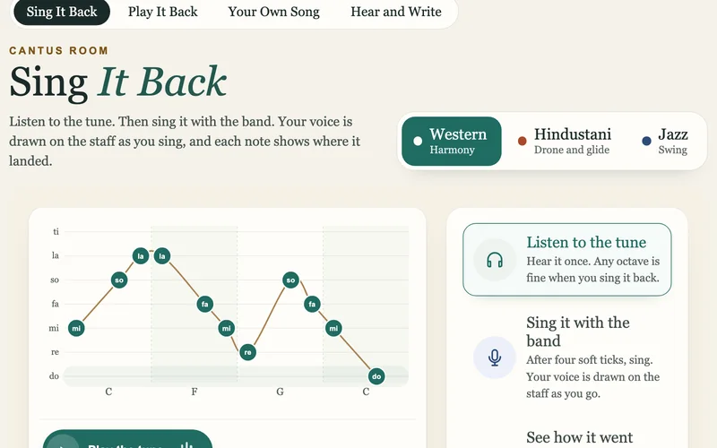The image size is (717, 448).
Task: Select the Sing It Back tab
Action: (x=62, y=12)
